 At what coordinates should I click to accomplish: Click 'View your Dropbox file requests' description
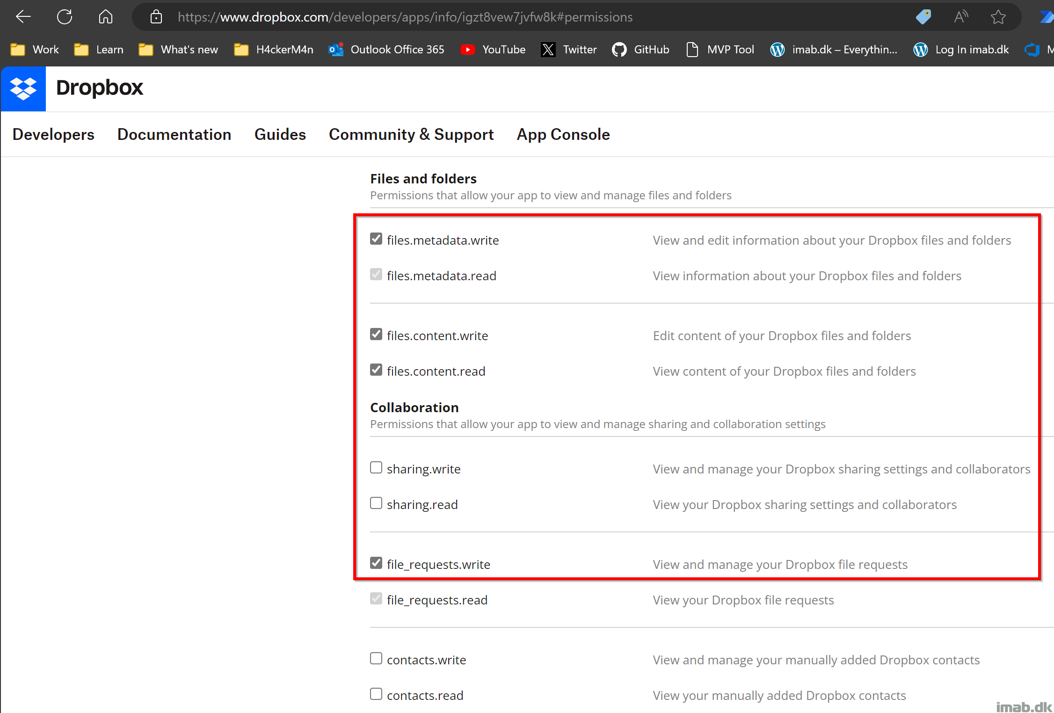(743, 600)
